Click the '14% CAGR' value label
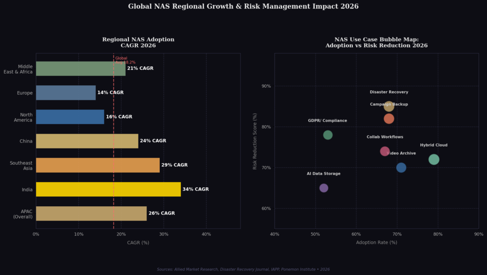 click(110, 92)
